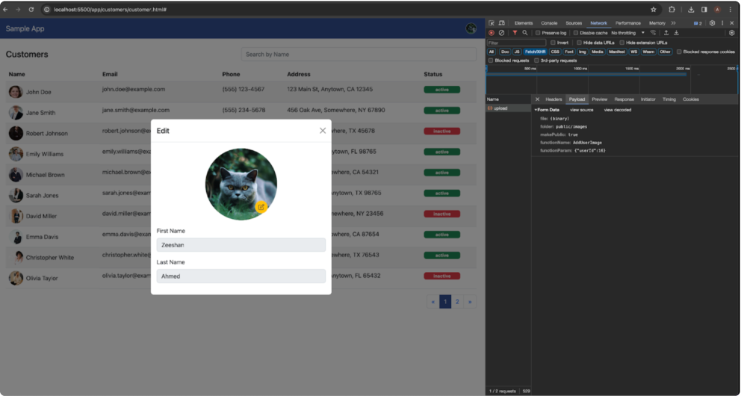
Task: Click the First Name field showing Zeeshan
Action: [241, 245]
